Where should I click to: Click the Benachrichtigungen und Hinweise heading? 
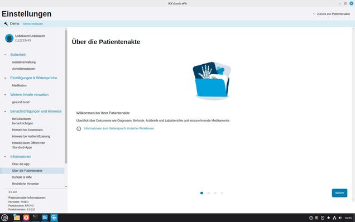[36, 112]
